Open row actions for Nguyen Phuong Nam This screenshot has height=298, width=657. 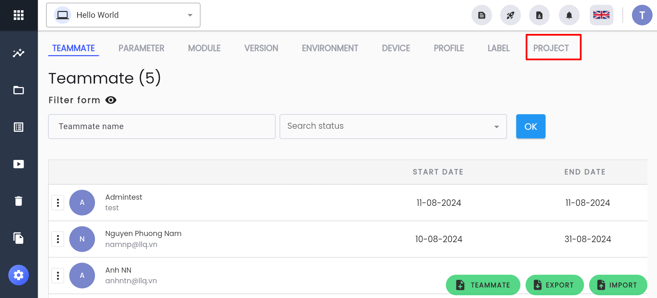pos(58,239)
